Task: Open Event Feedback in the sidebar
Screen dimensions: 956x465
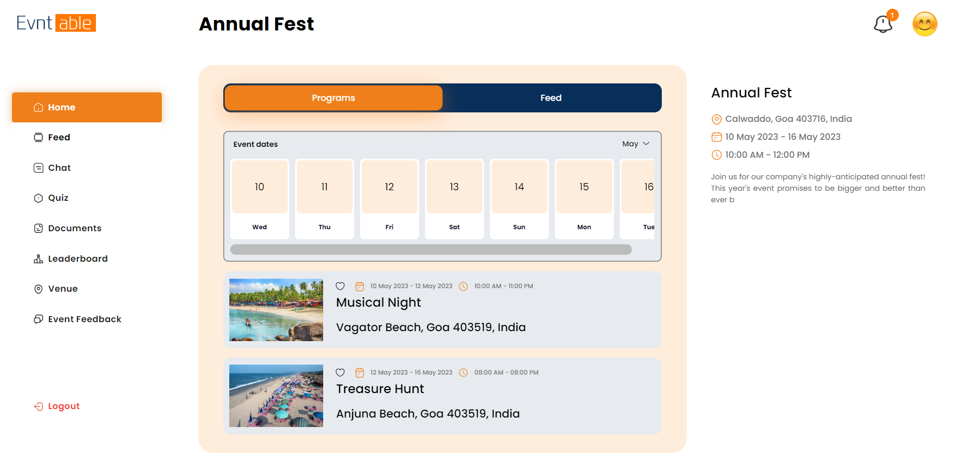Action: click(x=84, y=319)
